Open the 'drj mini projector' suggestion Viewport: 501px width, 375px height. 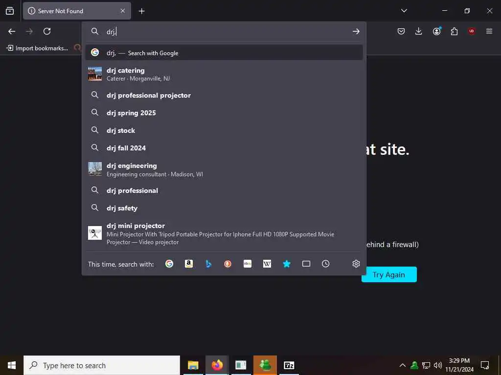[224, 234]
